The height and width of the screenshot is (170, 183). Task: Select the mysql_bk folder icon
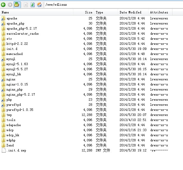(x=3, y=74)
